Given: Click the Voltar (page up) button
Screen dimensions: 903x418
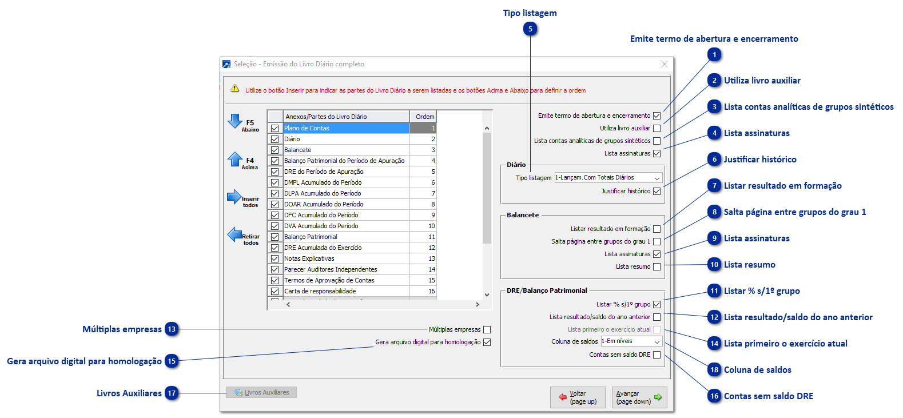Looking at the screenshot, I should (x=578, y=397).
